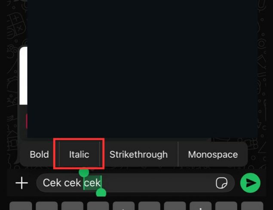Tap the divider between Strikethrough and Monospace
This screenshot has width=273, height=210.
tap(178, 154)
